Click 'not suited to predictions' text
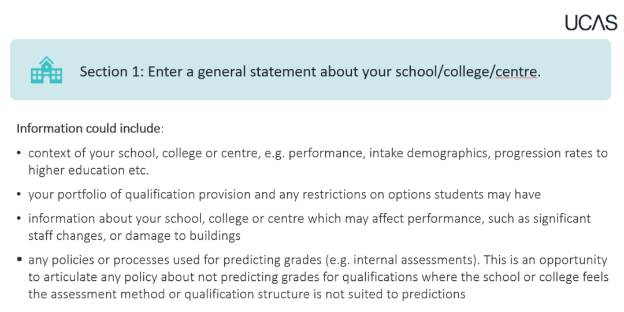624x312 pixels. tap(400, 294)
